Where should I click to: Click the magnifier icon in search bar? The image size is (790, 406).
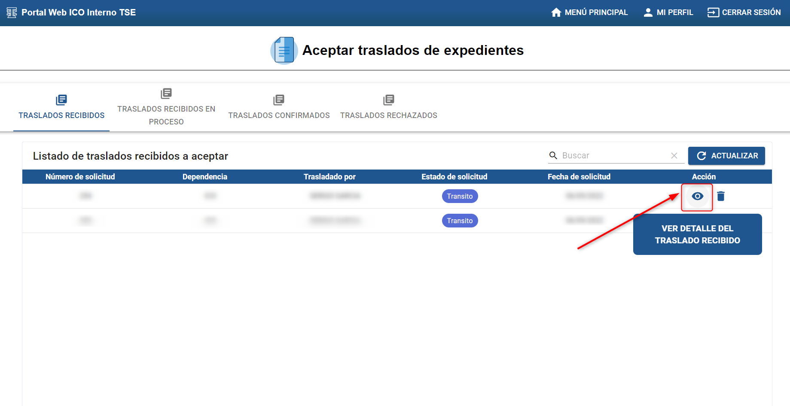tap(553, 155)
